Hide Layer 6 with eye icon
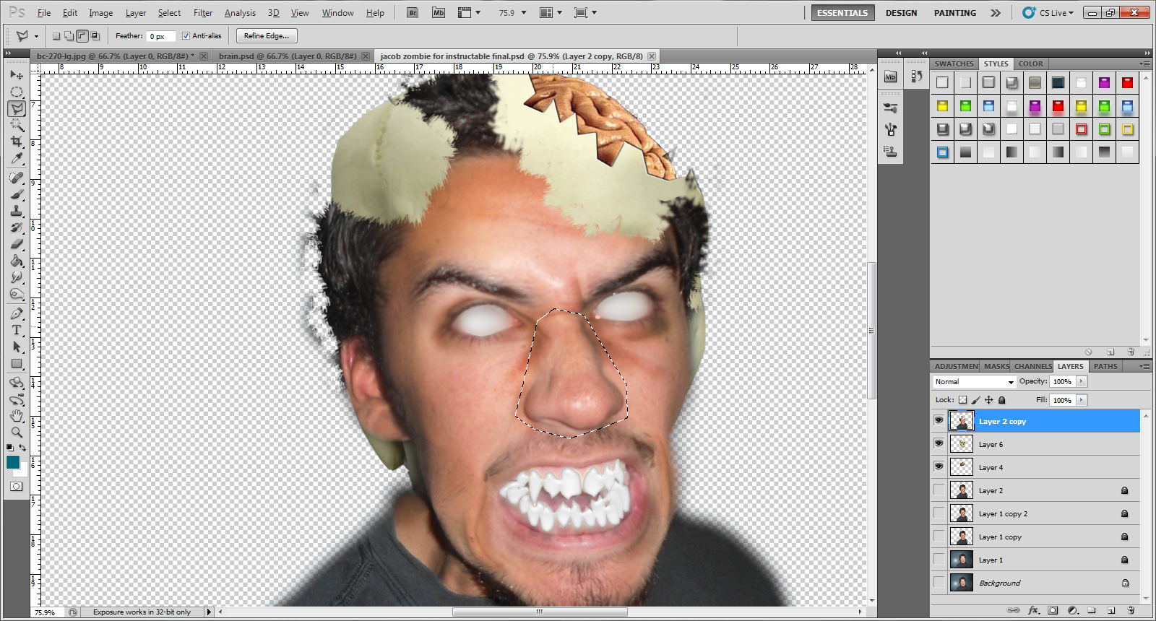 939,443
